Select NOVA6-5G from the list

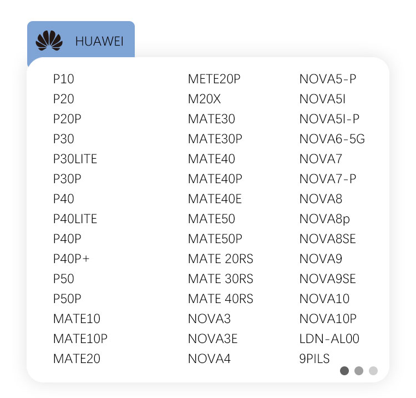tap(332, 139)
